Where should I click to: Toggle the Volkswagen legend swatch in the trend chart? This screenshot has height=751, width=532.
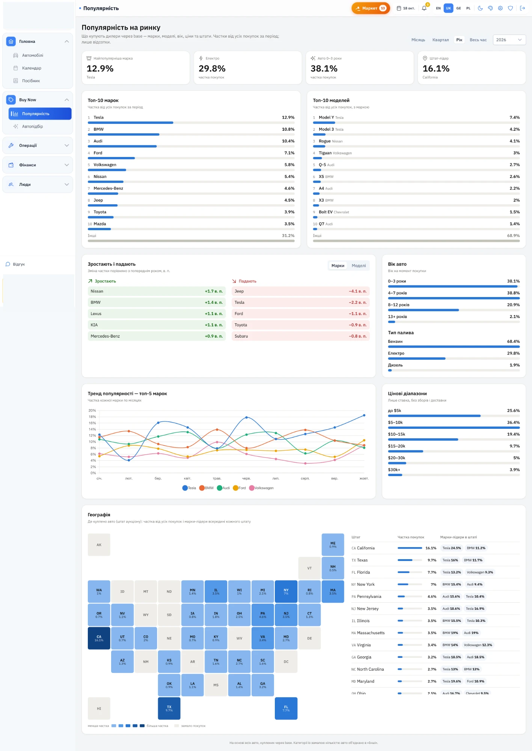(252, 488)
